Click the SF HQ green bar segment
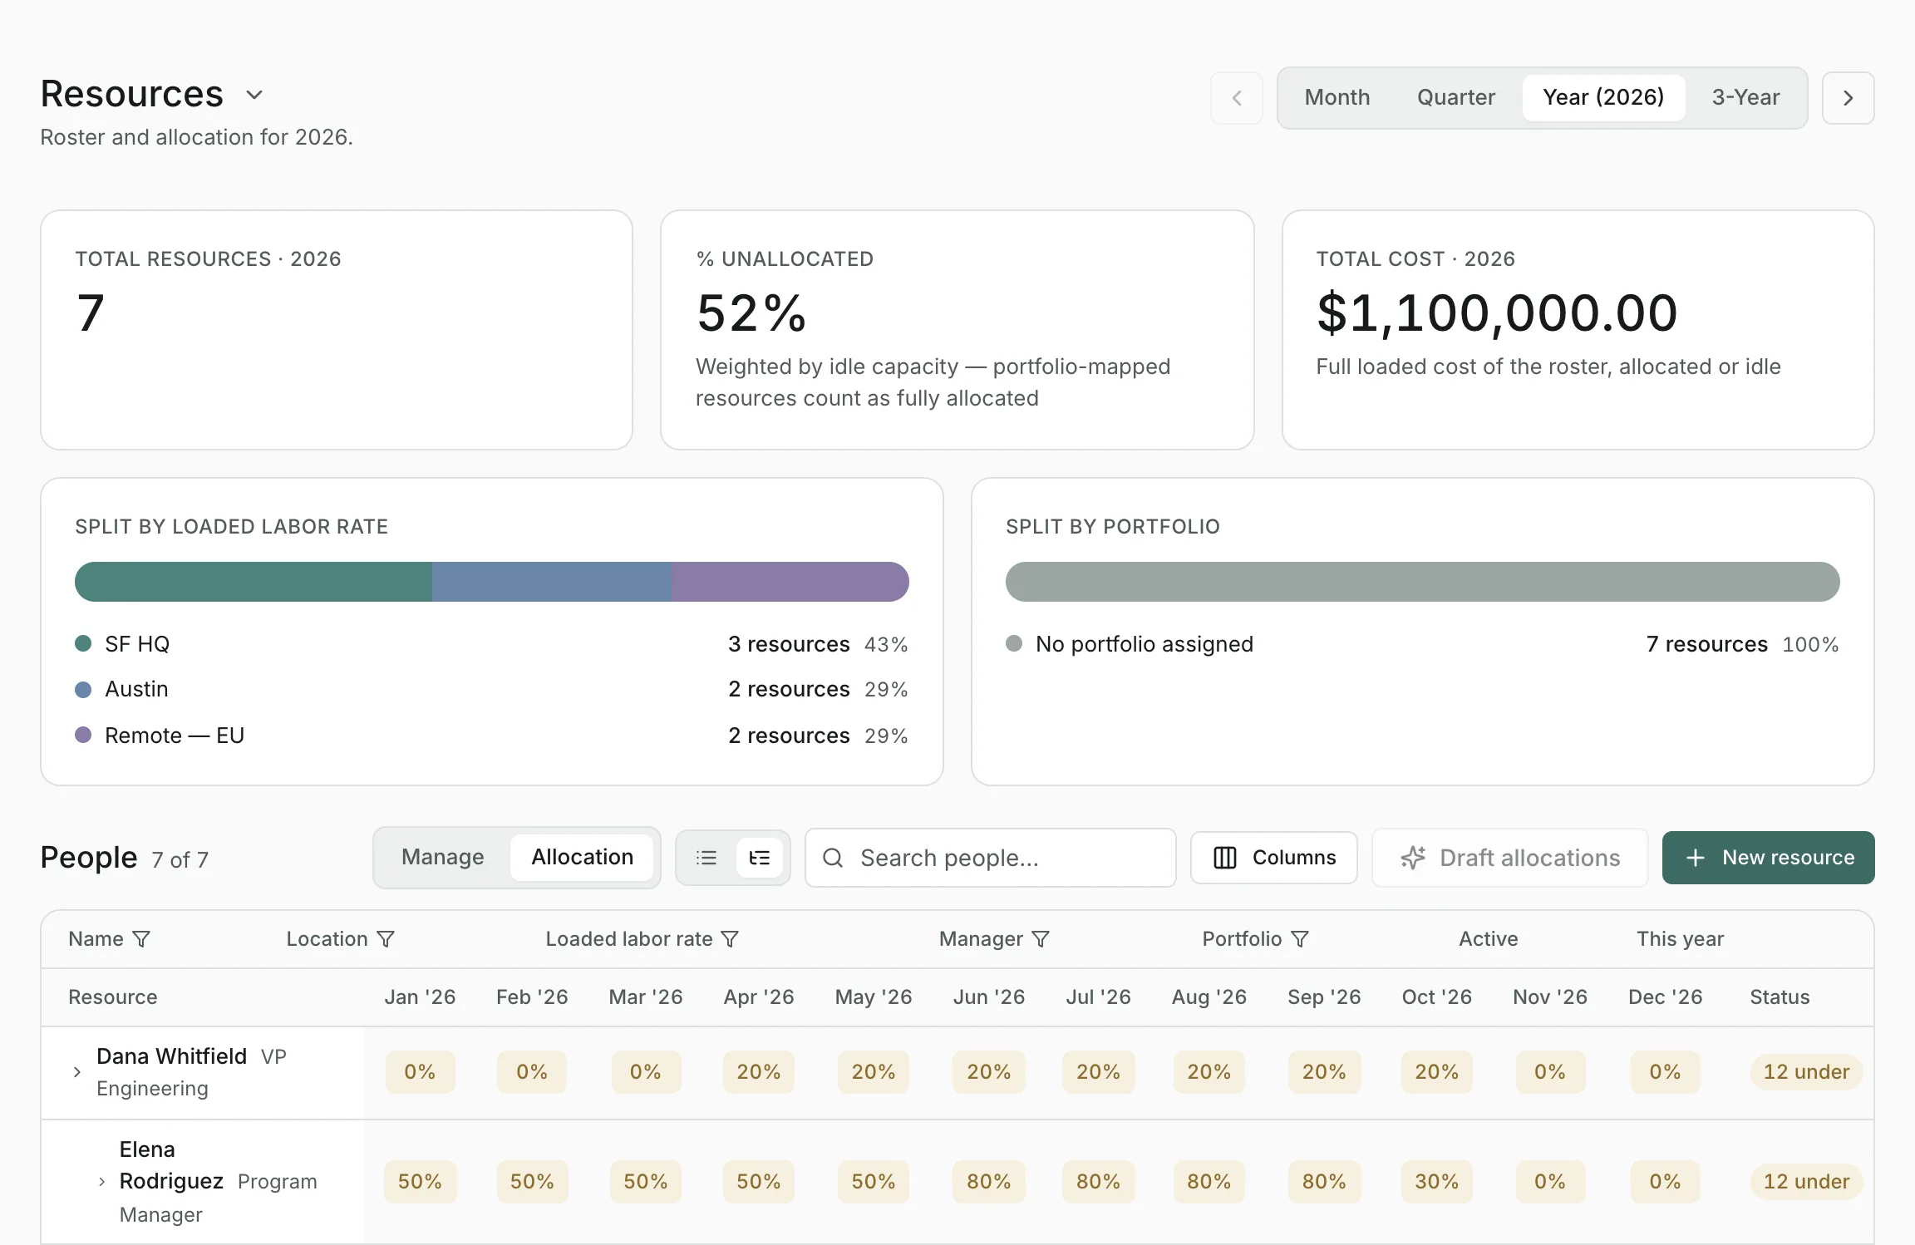This screenshot has width=1915, height=1245. [x=254, y=582]
